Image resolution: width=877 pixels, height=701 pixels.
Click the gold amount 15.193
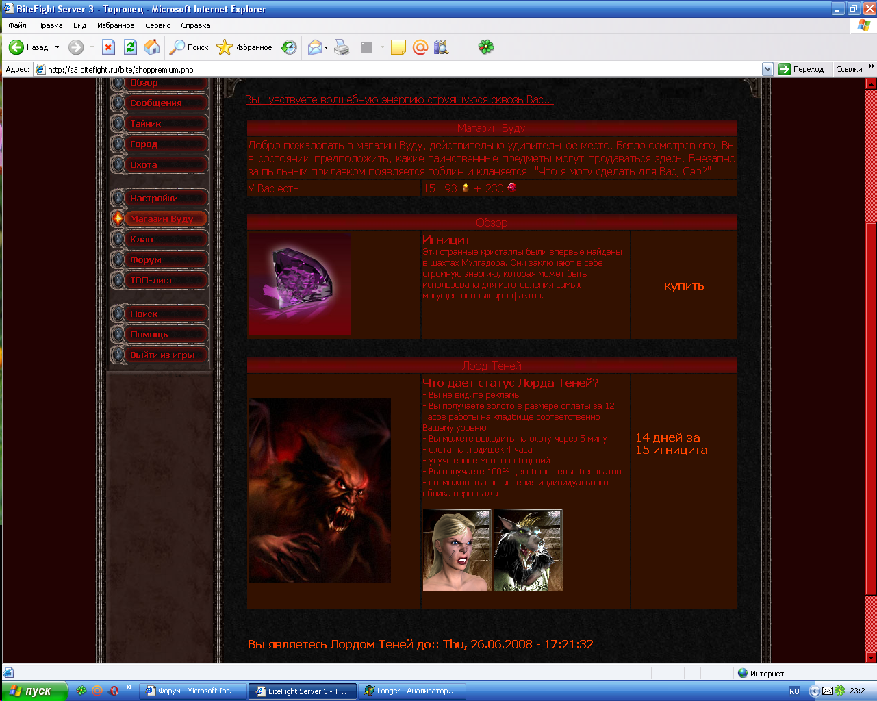(x=440, y=188)
